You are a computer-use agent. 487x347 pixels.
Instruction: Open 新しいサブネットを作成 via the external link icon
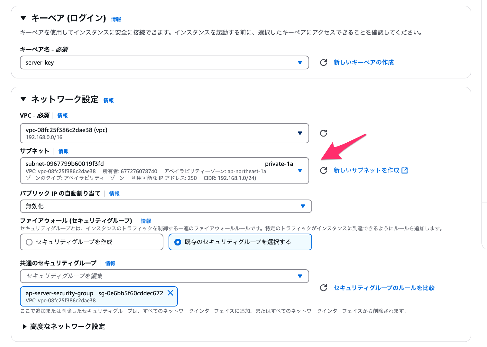click(405, 170)
